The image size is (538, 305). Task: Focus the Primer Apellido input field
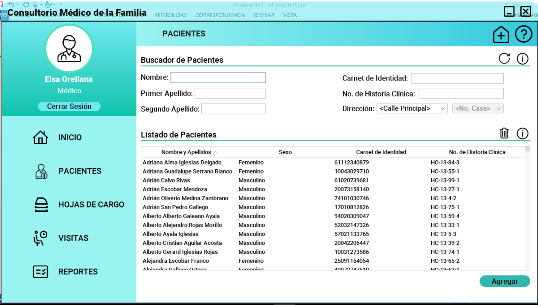(230, 93)
